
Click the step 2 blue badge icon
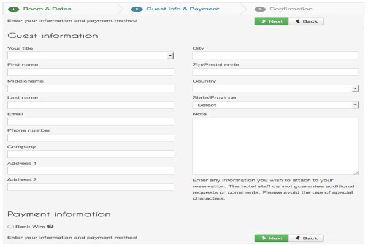(x=137, y=9)
